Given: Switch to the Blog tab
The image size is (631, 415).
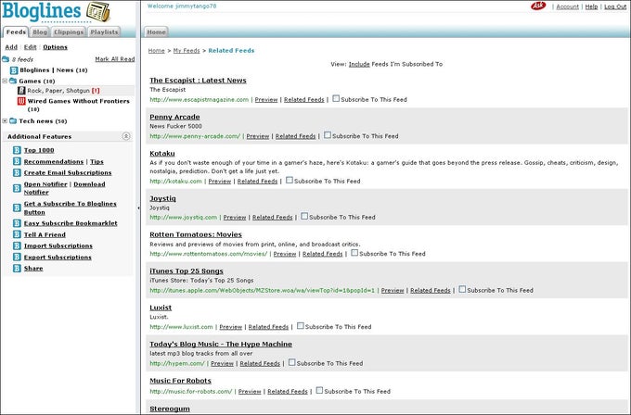Looking at the screenshot, I should point(39,32).
